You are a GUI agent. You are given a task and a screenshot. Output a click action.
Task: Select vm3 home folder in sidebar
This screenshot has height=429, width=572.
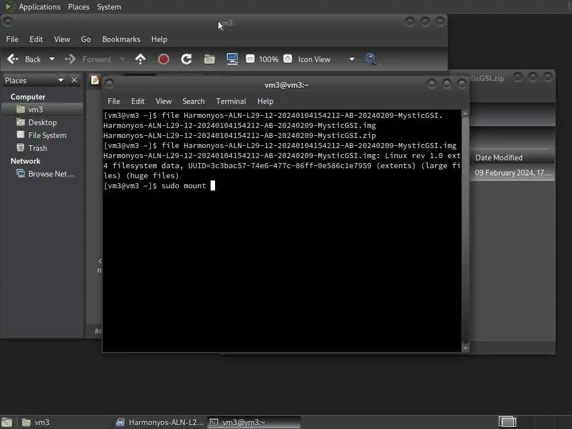tap(42, 109)
